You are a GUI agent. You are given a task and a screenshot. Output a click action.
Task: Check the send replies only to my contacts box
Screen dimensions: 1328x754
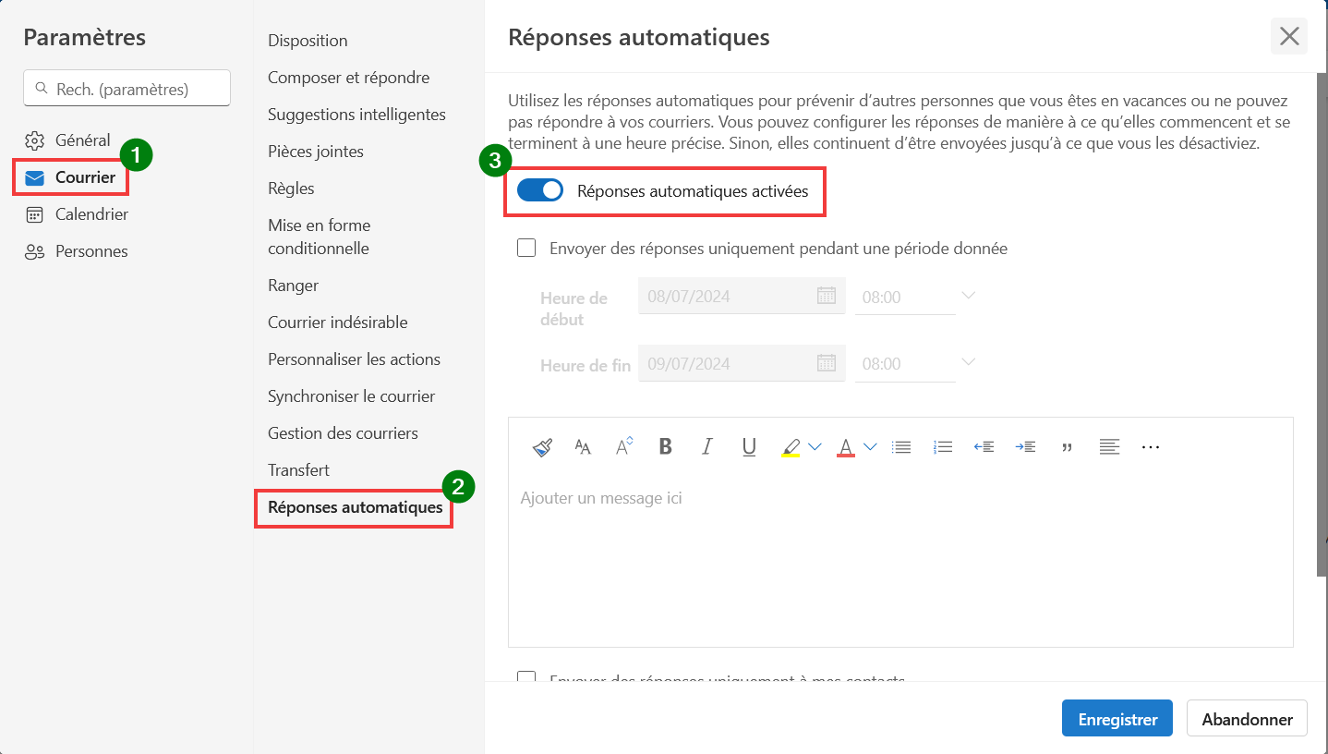[526, 678]
